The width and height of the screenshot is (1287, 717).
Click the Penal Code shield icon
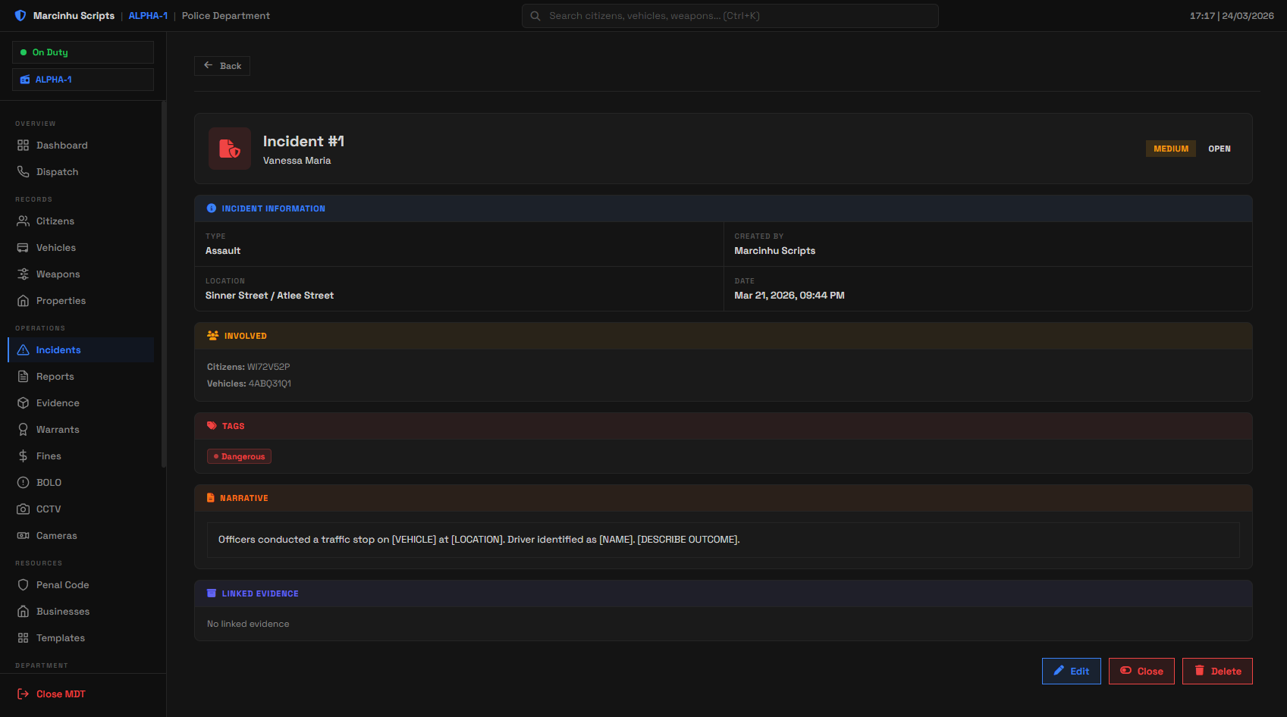click(23, 585)
